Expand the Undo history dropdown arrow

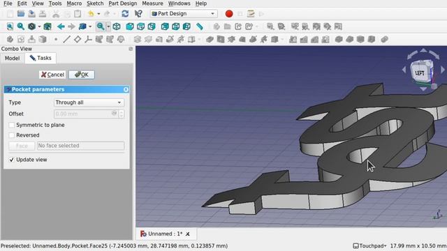tap(98, 14)
